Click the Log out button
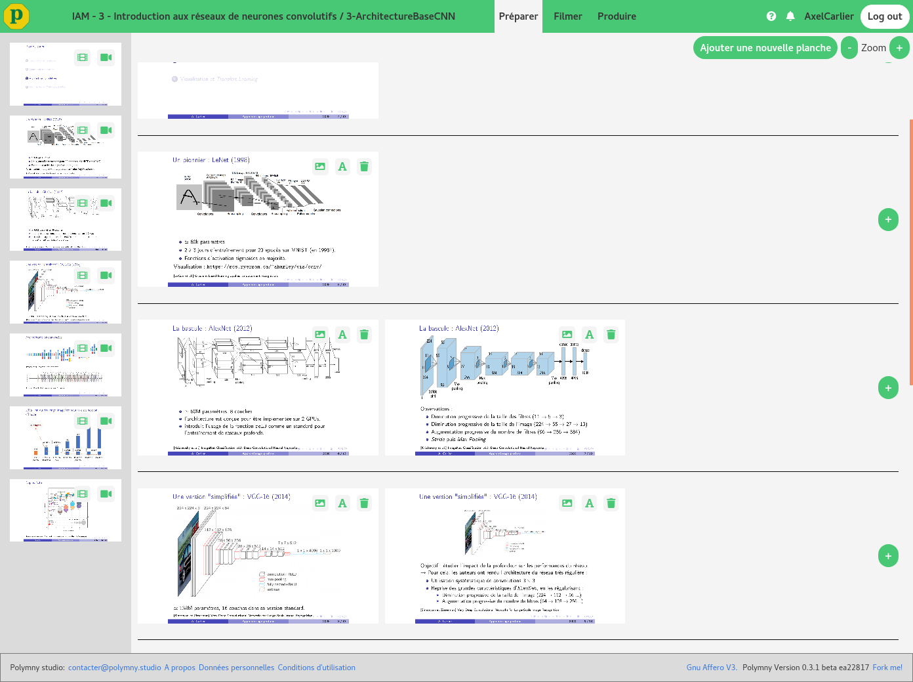The width and height of the screenshot is (913, 682). [x=885, y=16]
